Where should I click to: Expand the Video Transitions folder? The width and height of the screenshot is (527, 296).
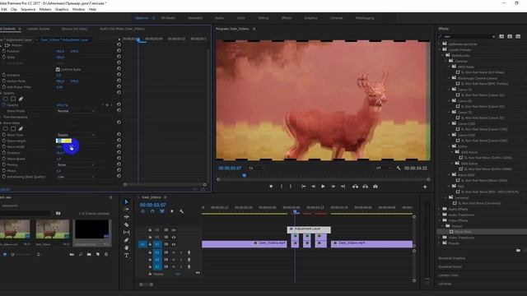tap(439, 238)
